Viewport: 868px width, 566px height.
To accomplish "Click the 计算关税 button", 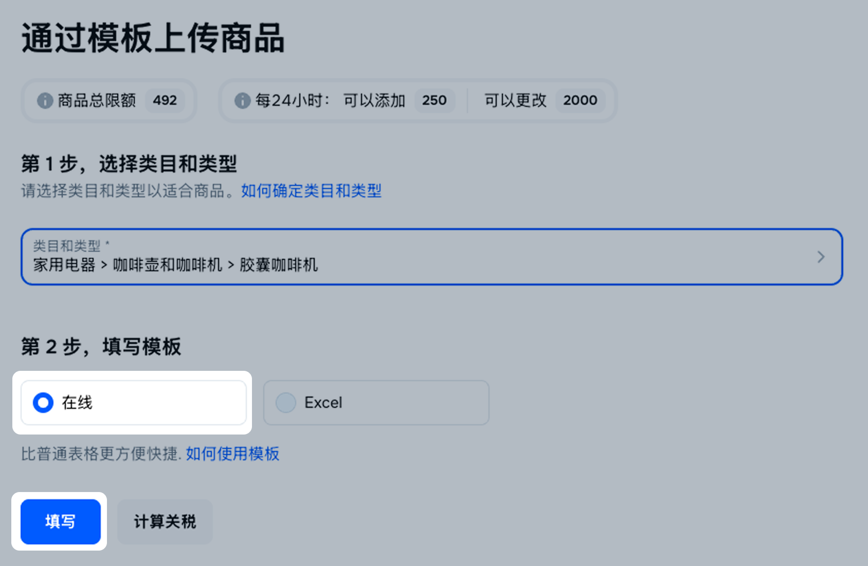I will 165,522.
